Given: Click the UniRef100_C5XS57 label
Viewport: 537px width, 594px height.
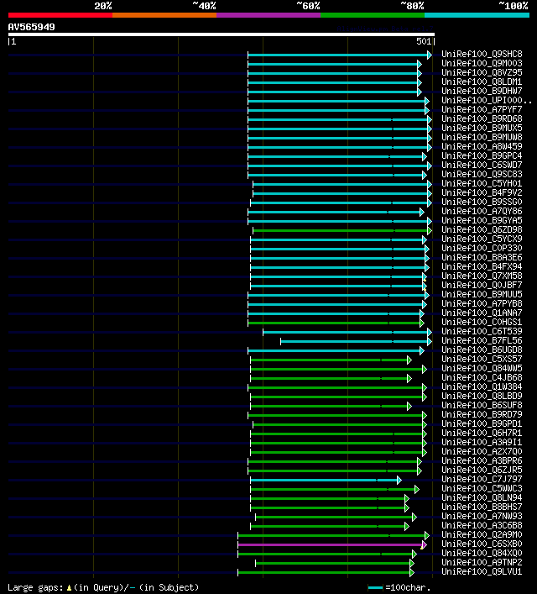Looking at the screenshot, I should point(482,359).
